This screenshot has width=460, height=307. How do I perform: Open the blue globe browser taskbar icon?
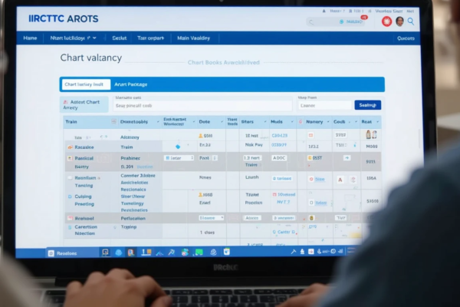point(119,253)
